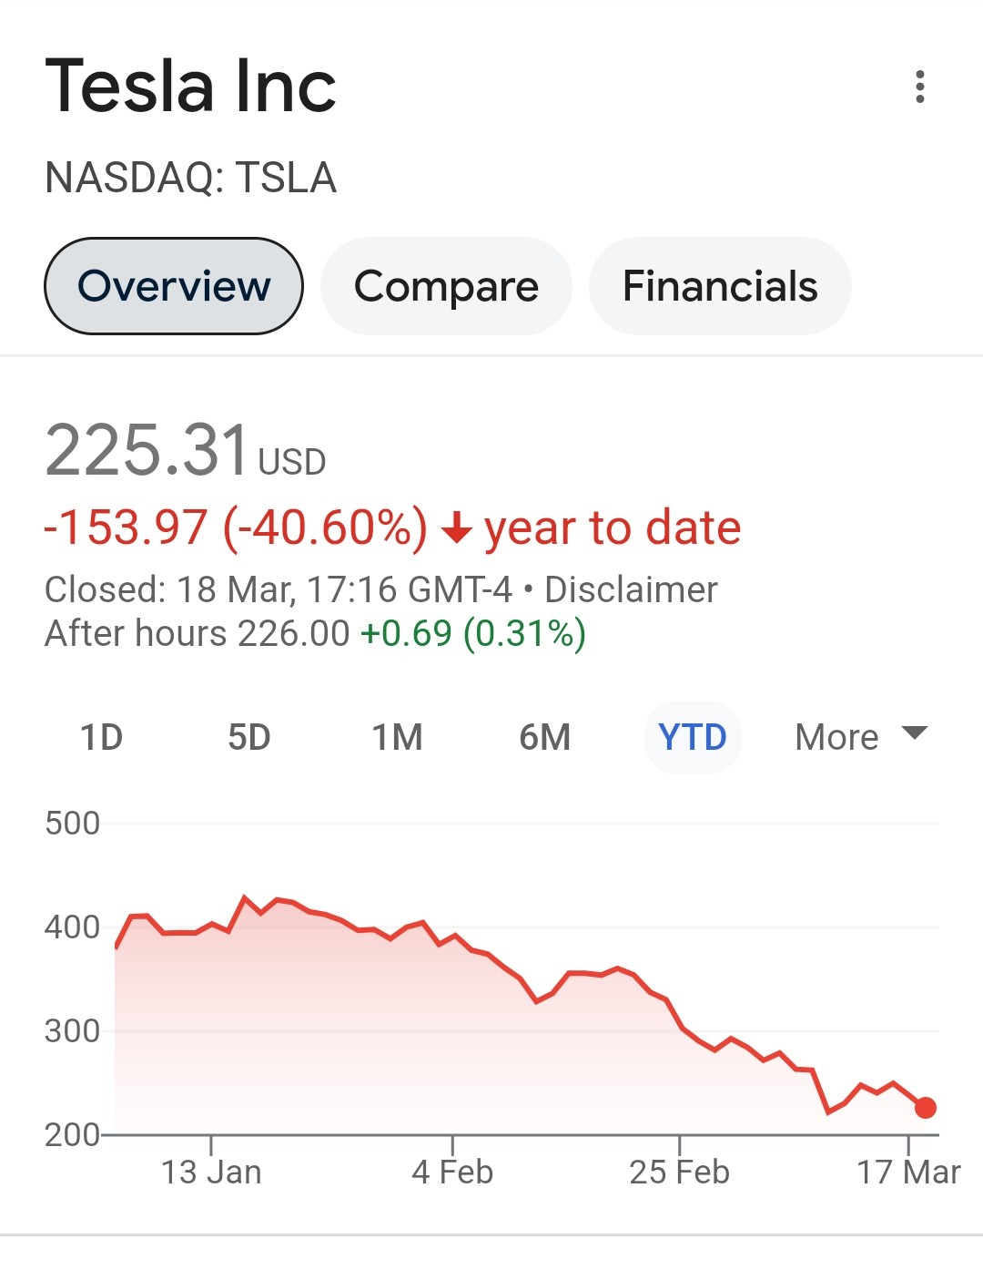
Task: Click the 25 Feb date marker
Action: pos(679,1172)
